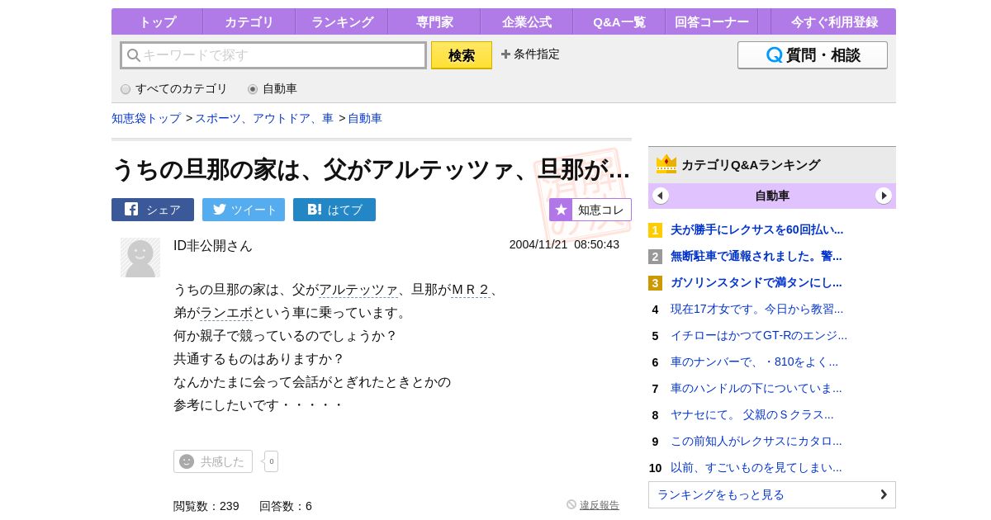Viewport: 991px width, 520px height.
Task: Click ランキングをもっと見る link
Action: (x=772, y=494)
